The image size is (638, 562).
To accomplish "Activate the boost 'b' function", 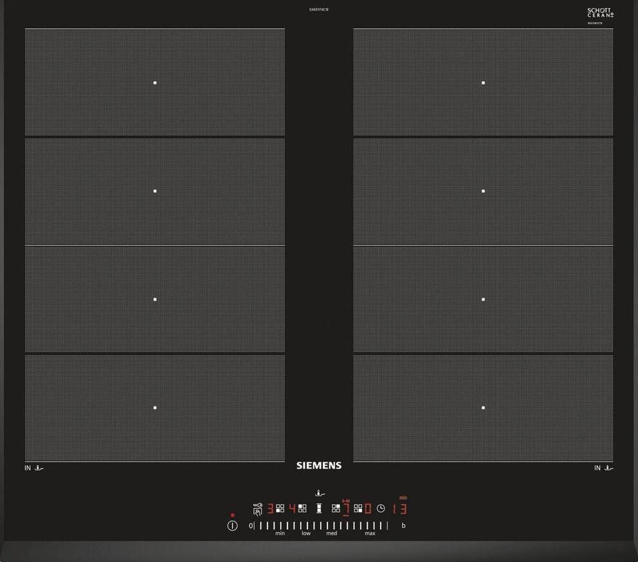I will tap(404, 526).
